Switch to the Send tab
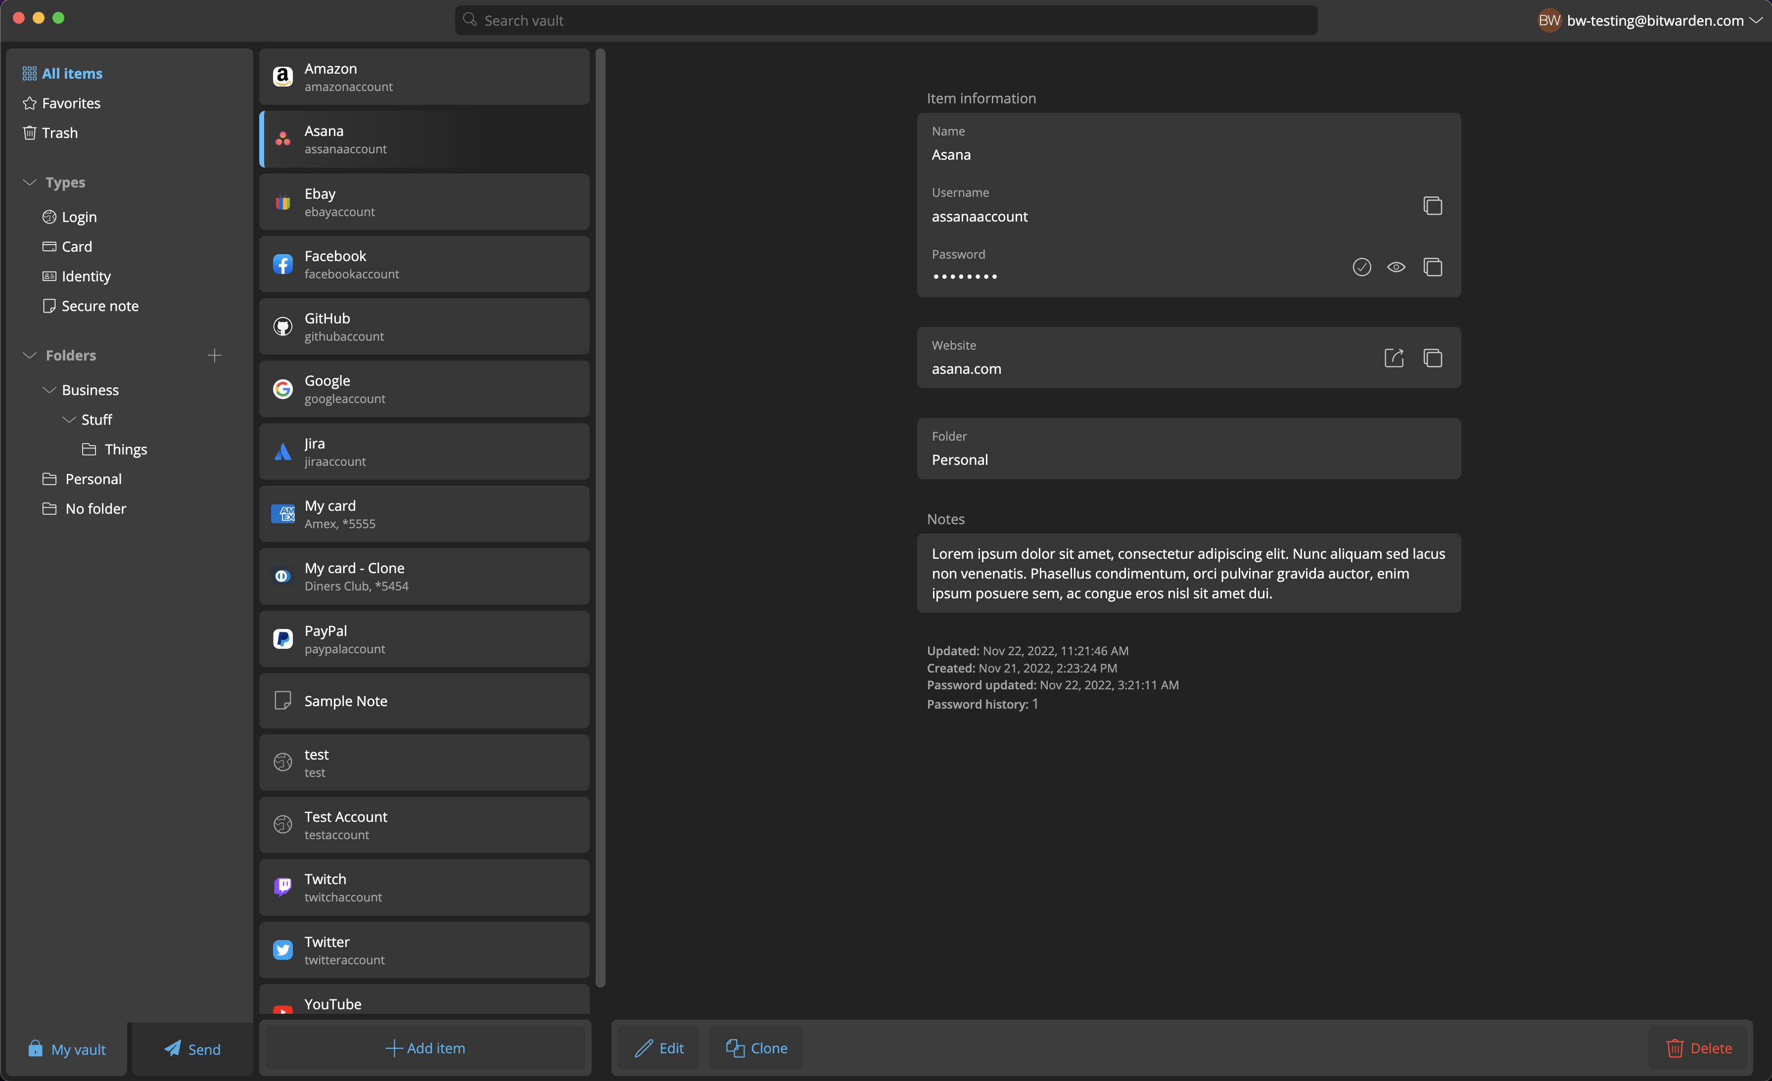Viewport: 1772px width, 1081px height. tap(192, 1049)
